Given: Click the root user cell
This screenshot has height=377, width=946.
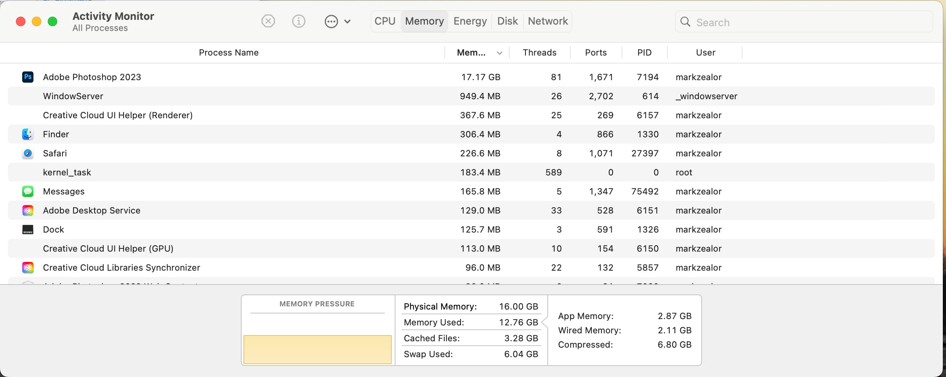Looking at the screenshot, I should [x=684, y=172].
